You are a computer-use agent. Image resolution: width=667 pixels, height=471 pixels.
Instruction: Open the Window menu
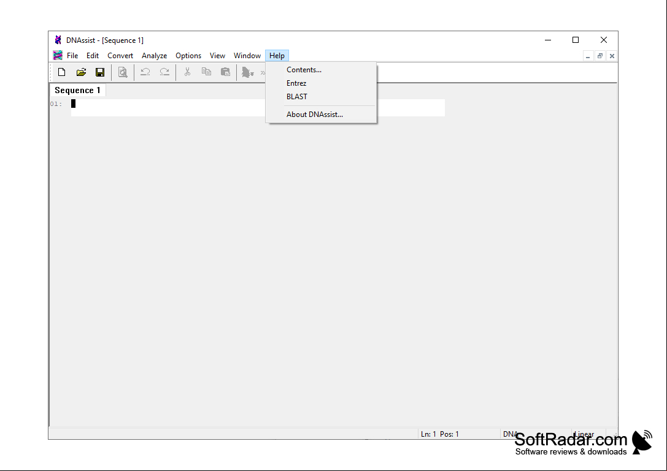click(x=247, y=56)
